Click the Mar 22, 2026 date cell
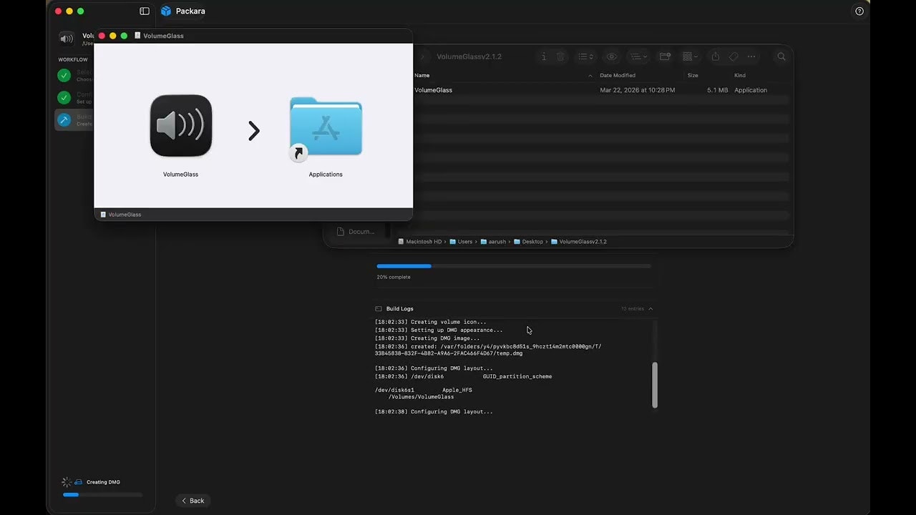The height and width of the screenshot is (515, 916). tap(637, 90)
